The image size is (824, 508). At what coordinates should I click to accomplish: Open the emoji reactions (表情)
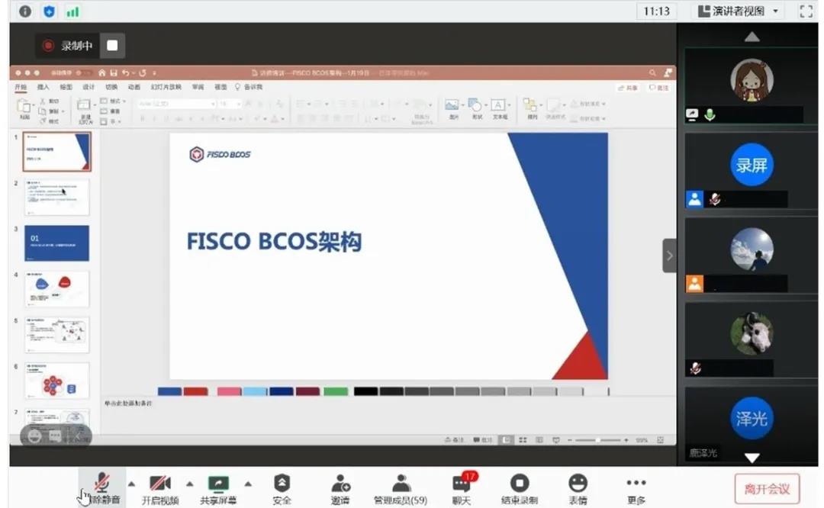[x=578, y=489]
